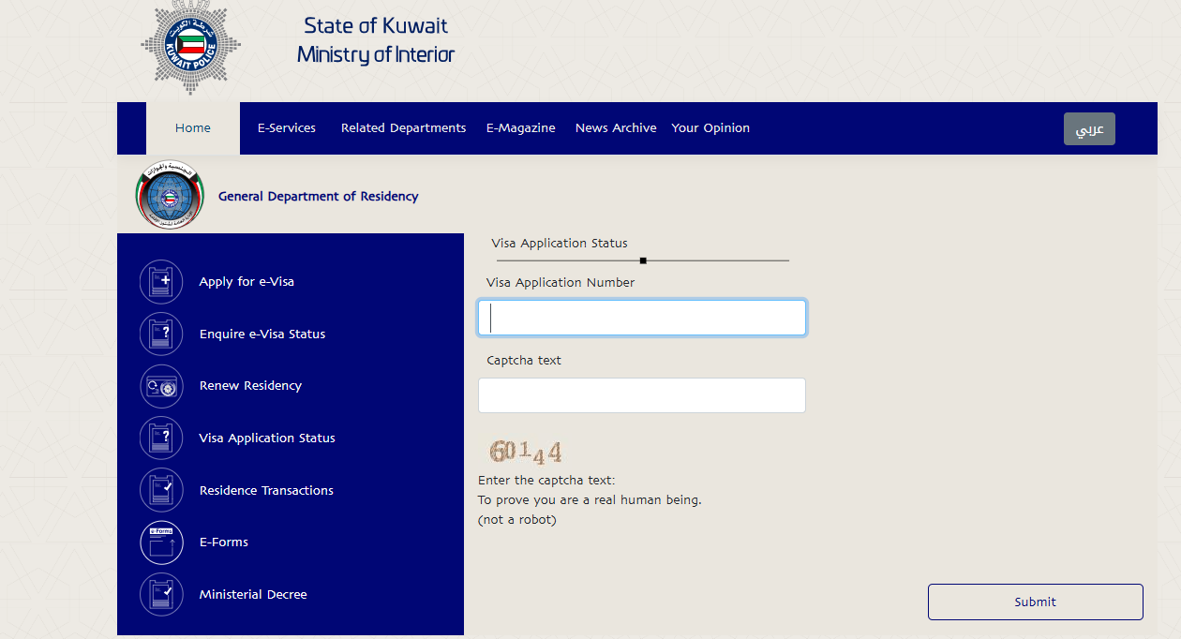1181x639 pixels.
Task: Open the E-Forms link
Action: click(224, 542)
